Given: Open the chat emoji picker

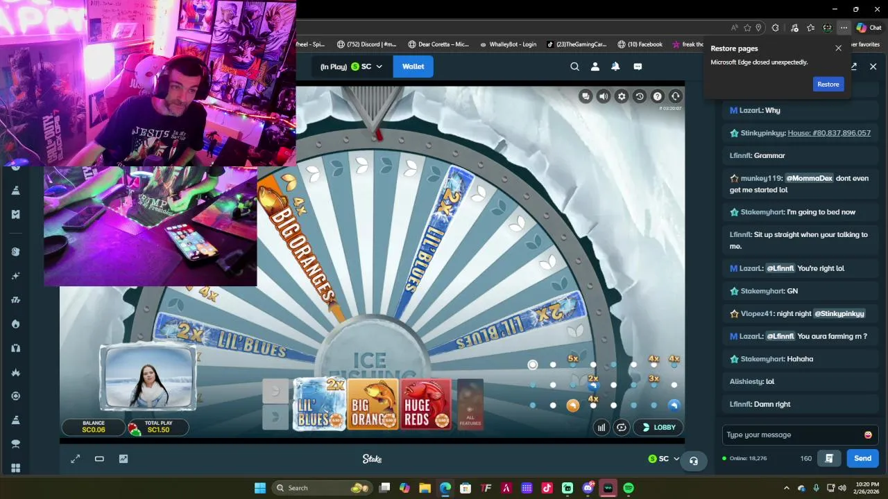Looking at the screenshot, I should pos(868,435).
